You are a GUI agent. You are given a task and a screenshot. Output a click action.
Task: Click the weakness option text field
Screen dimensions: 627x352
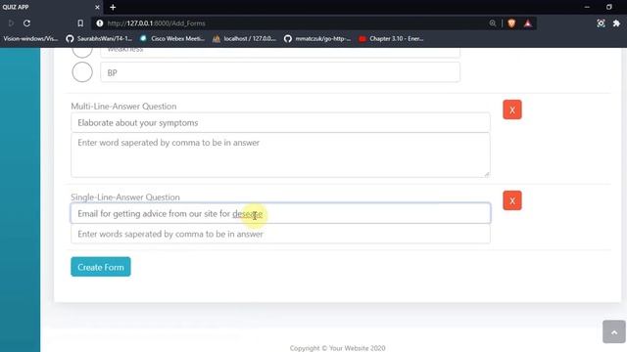click(x=280, y=52)
